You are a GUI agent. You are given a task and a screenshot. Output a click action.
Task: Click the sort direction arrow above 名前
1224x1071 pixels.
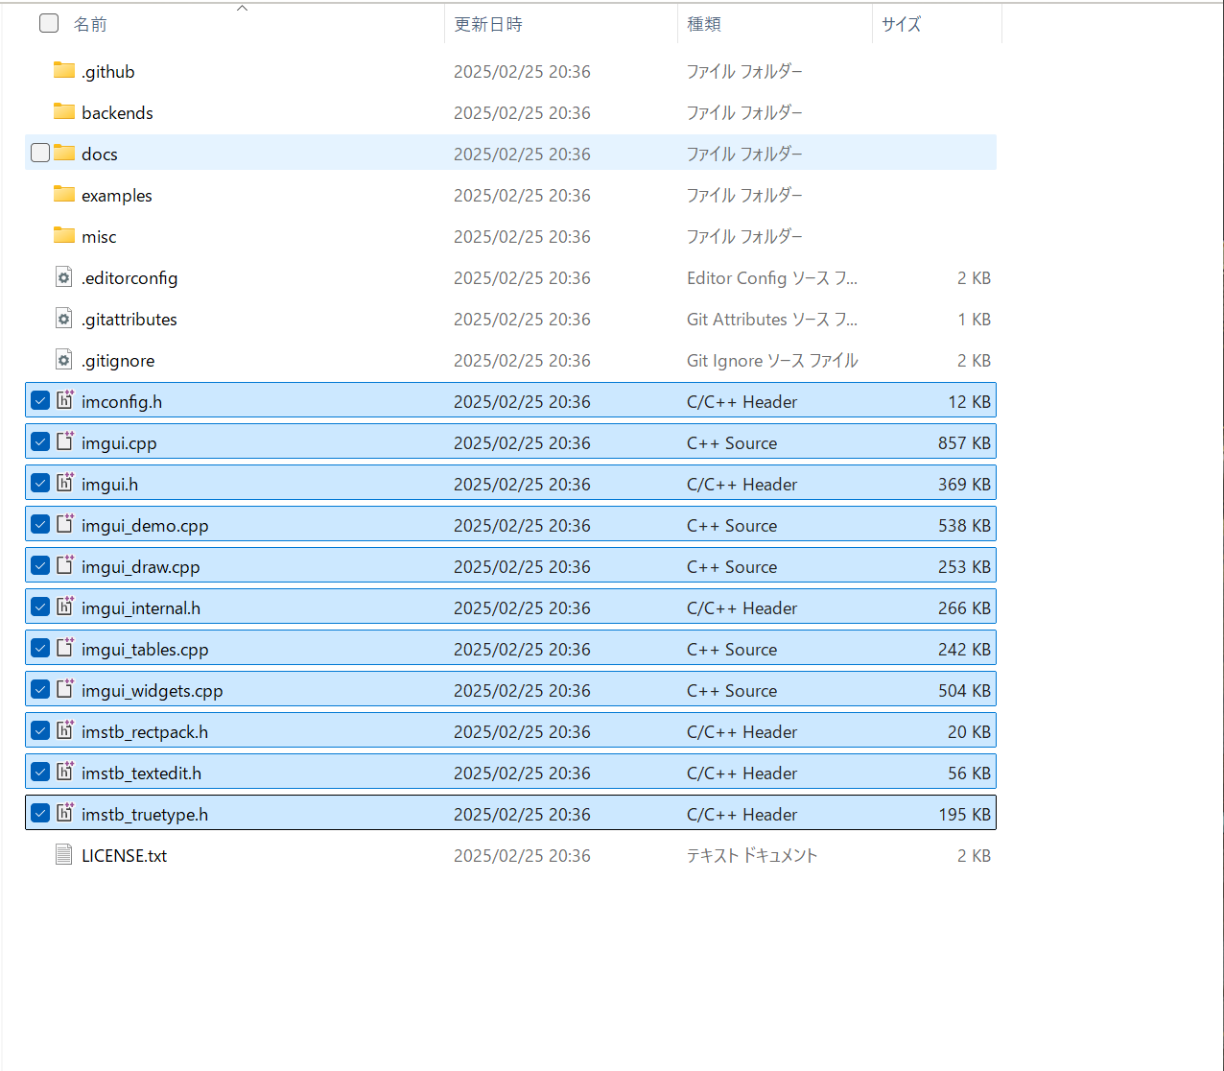(x=243, y=8)
